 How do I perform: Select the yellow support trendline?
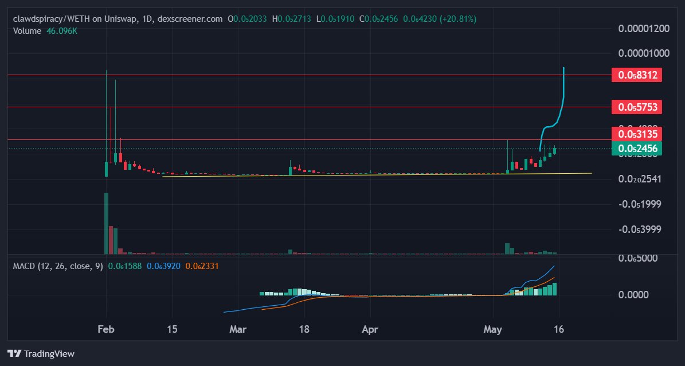pos(377,175)
